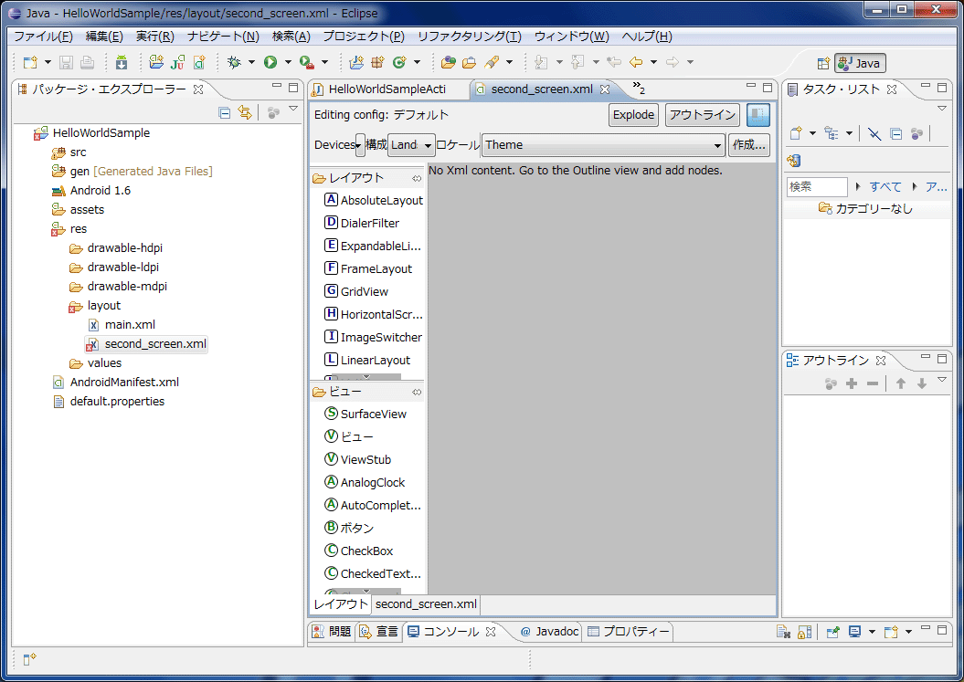The image size is (964, 682).
Task: Open the リファクタリング(T) menu
Action: pyautogui.click(x=469, y=37)
